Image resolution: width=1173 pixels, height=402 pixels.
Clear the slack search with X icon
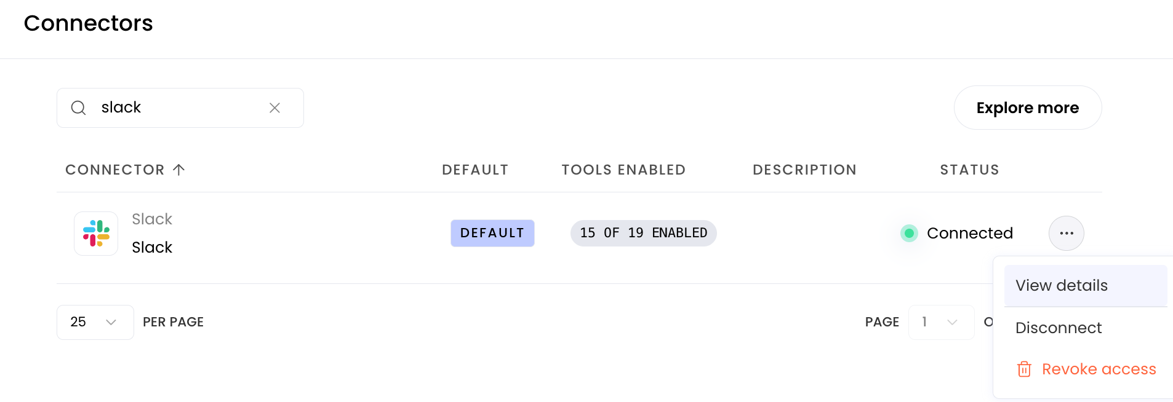click(274, 108)
